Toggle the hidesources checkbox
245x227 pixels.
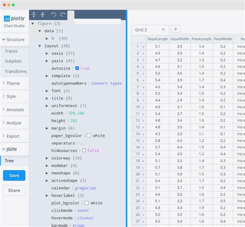coord(84,151)
